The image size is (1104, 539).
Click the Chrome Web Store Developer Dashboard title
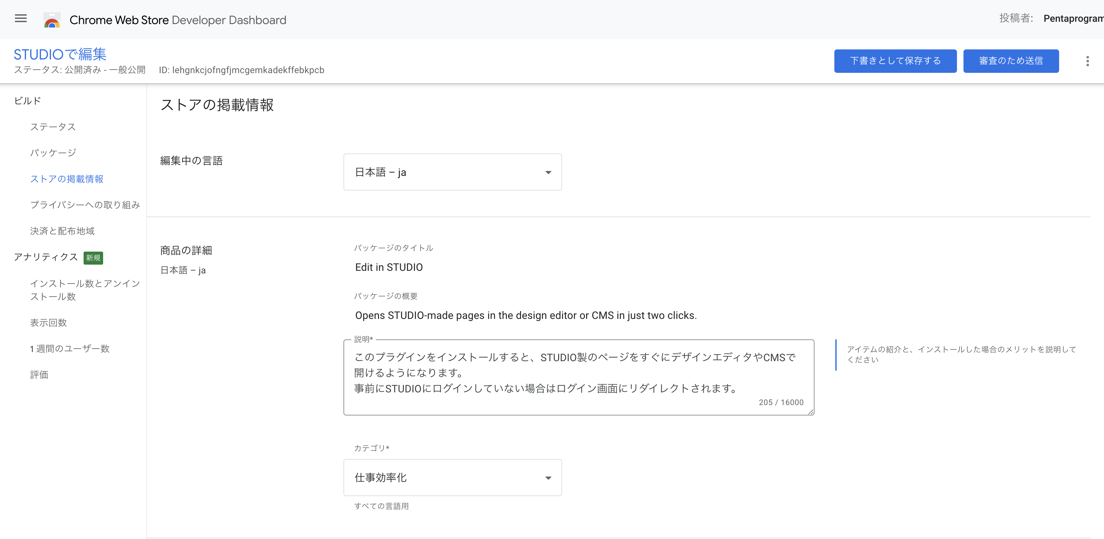click(x=177, y=20)
